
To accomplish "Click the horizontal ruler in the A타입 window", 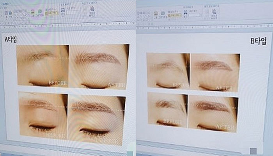I will click(x=68, y=25).
